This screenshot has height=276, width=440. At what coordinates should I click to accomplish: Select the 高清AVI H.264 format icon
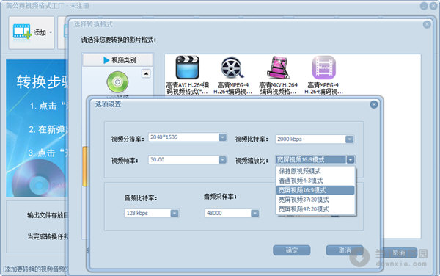(x=187, y=67)
